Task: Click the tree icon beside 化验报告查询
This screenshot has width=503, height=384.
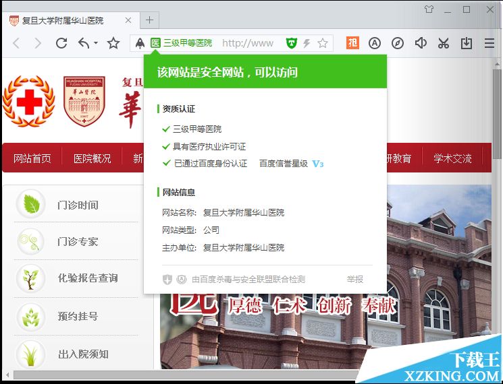Action: tap(31, 278)
